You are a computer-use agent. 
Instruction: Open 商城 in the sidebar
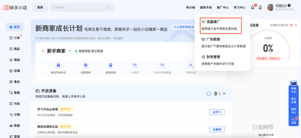click(15, 60)
